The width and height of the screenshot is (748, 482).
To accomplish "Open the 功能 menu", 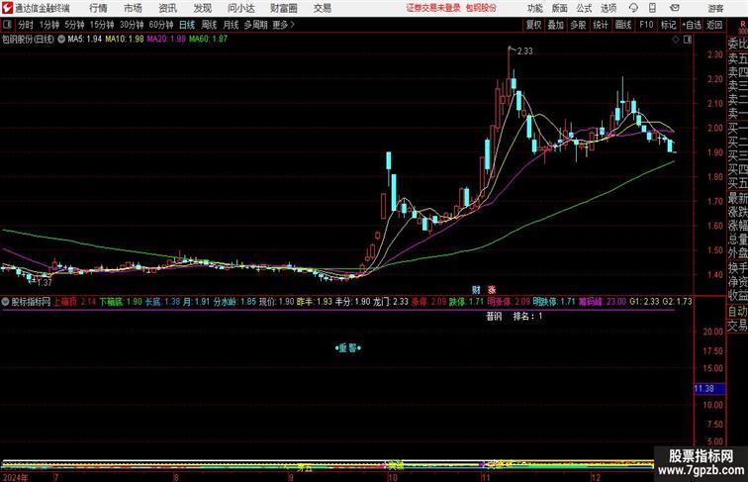I will pos(535,8).
